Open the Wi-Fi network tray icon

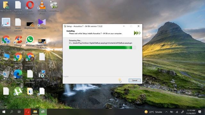tap(177, 112)
